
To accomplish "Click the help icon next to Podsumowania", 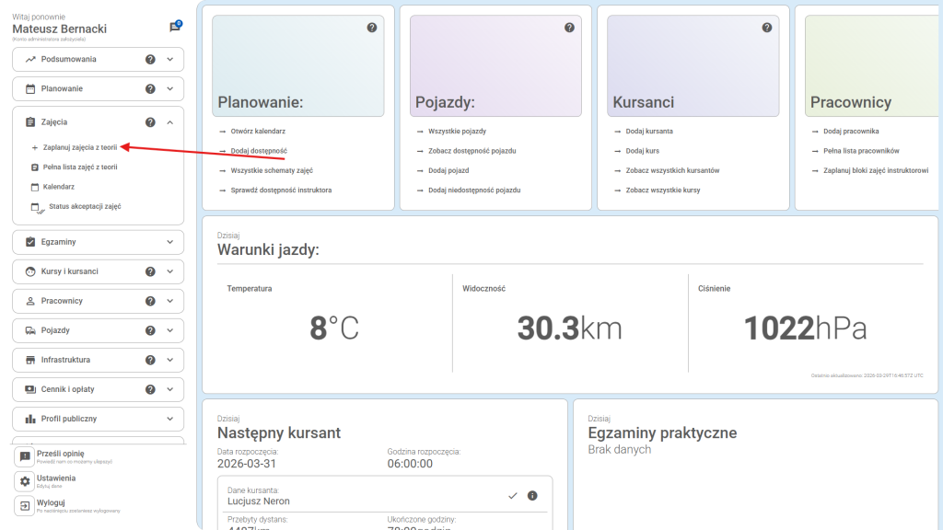I will pos(150,60).
